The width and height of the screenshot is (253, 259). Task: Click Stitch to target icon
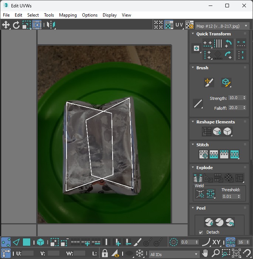(x=204, y=154)
